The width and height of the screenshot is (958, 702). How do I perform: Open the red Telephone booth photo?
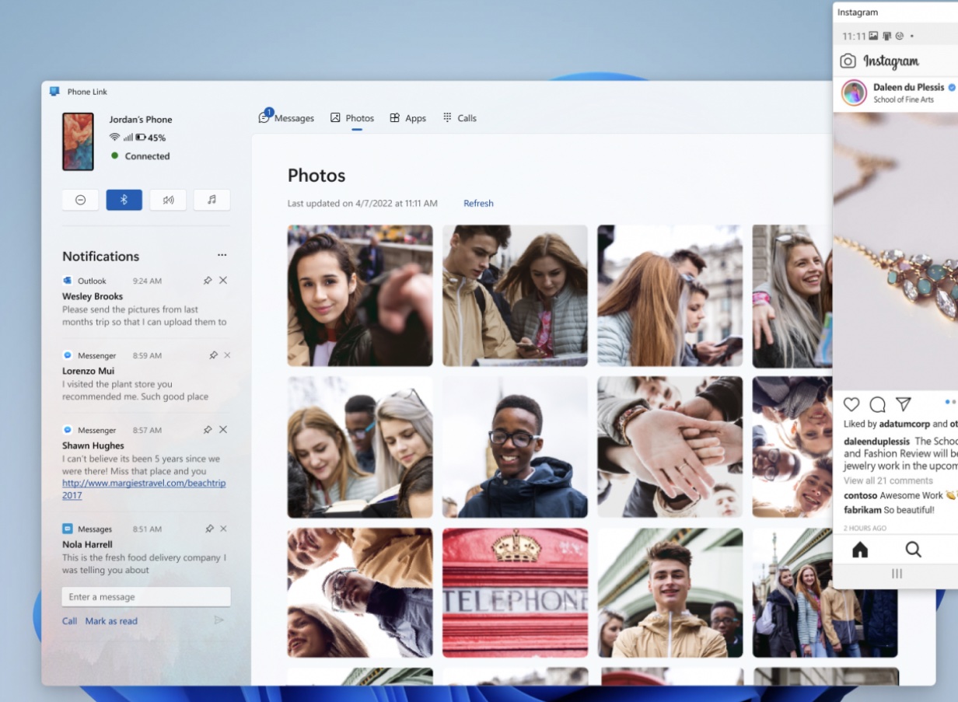[515, 592]
